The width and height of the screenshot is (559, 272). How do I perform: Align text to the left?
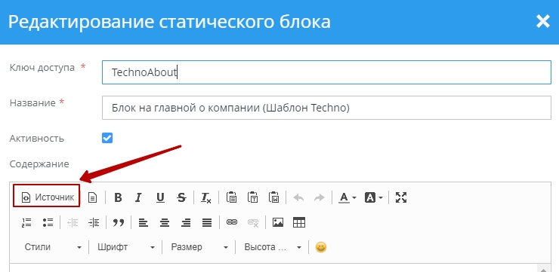[144, 222]
